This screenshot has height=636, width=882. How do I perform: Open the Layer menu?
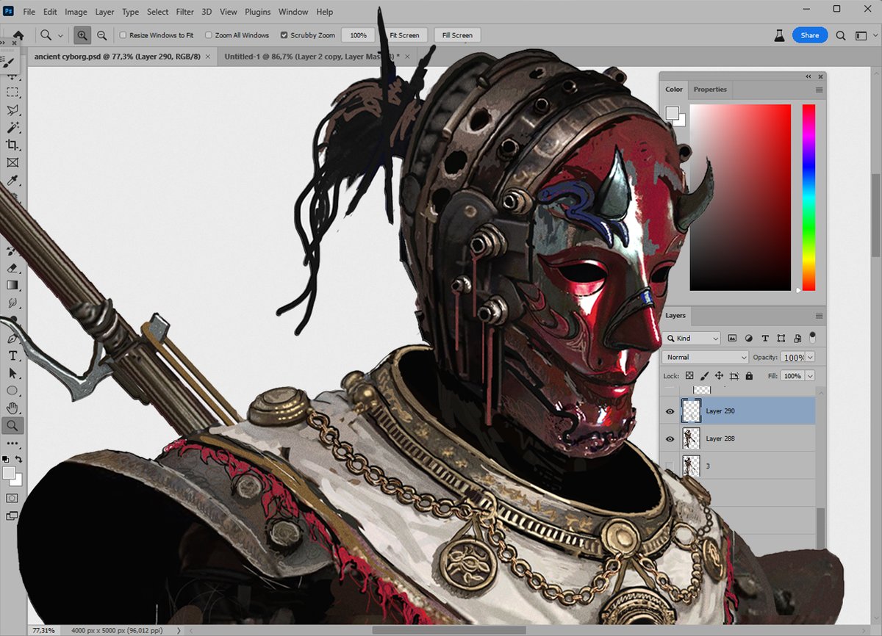pos(104,12)
